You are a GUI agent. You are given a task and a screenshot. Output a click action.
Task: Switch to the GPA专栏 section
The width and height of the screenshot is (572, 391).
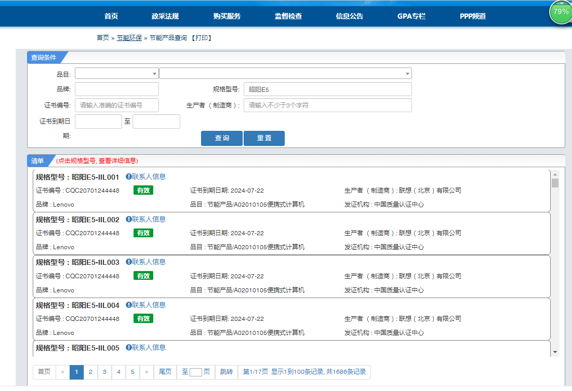tap(411, 16)
